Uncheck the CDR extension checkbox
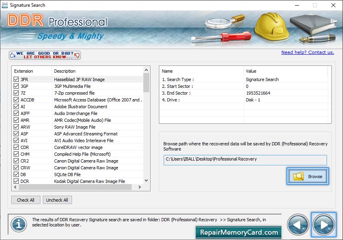 pos(16,147)
